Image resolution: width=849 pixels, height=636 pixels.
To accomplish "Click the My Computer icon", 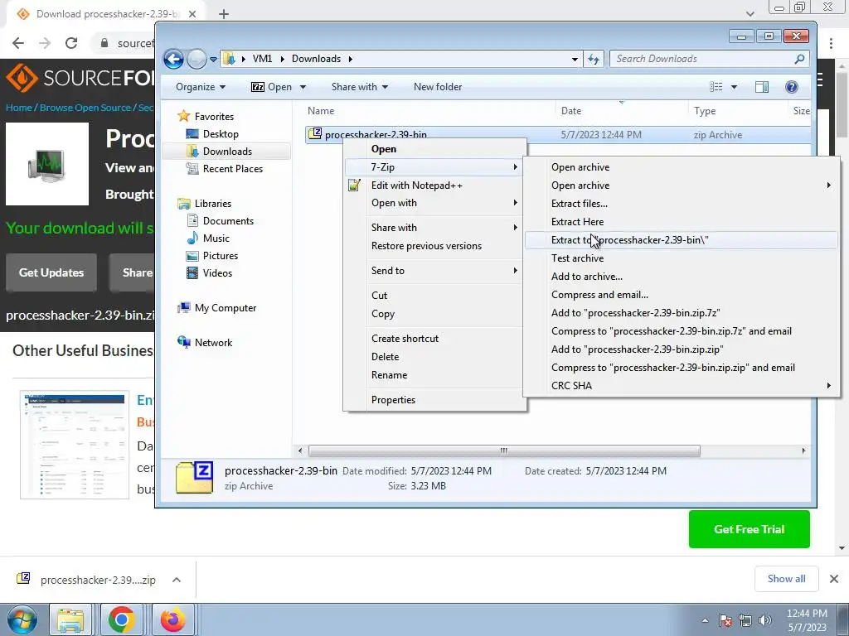I will pyautogui.click(x=184, y=308).
